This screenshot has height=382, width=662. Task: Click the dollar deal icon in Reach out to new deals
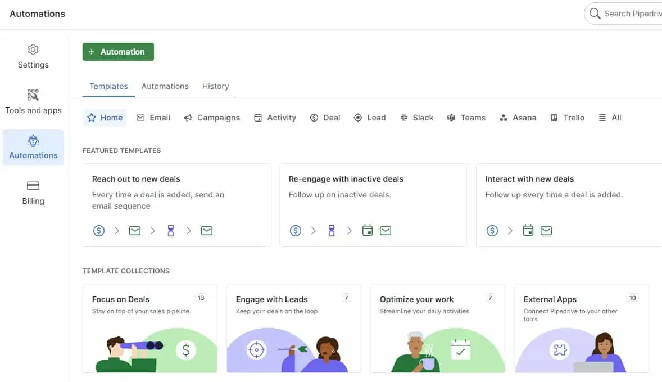coord(99,231)
